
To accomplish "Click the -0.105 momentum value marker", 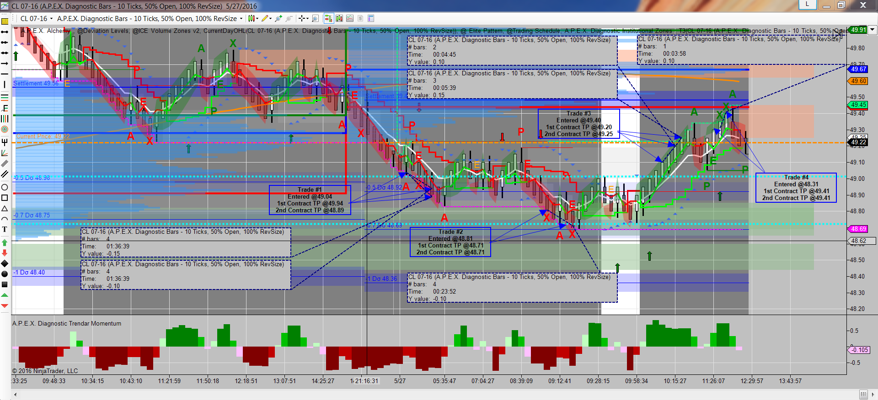I will point(860,350).
